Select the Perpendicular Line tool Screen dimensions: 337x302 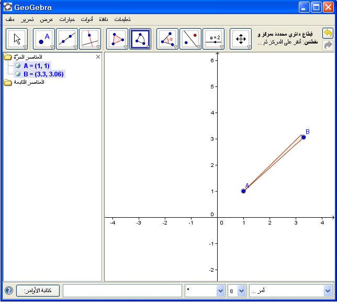(x=89, y=39)
